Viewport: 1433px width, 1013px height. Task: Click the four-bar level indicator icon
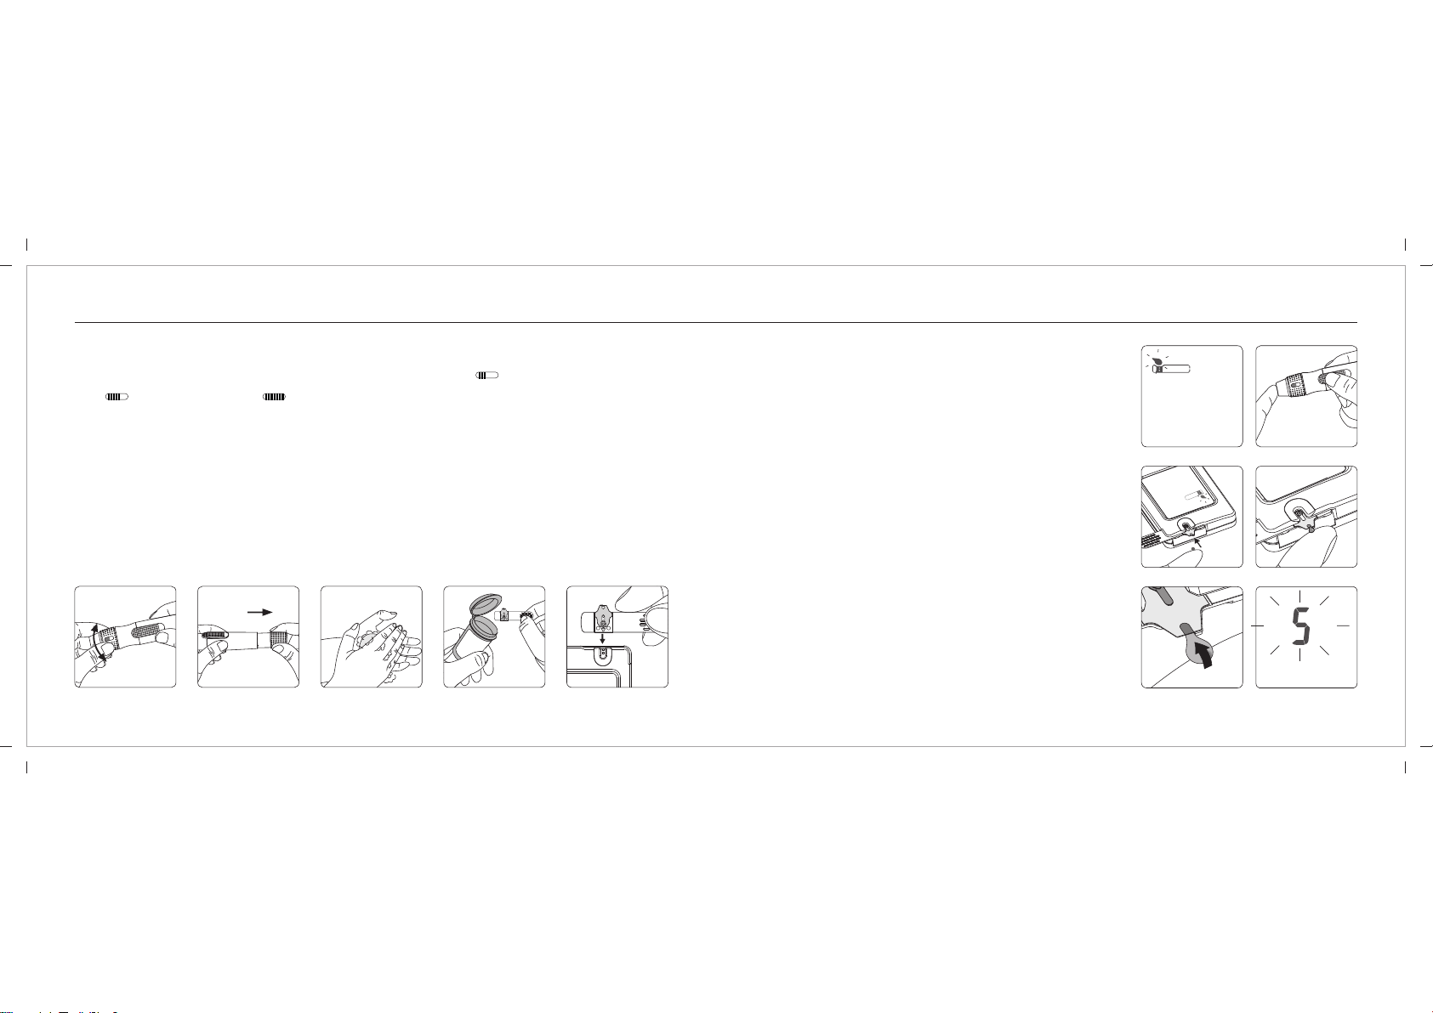[x=117, y=396]
